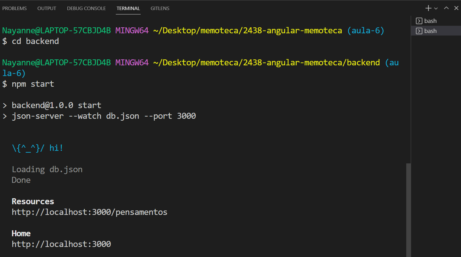Select the TERMINAL tab
The width and height of the screenshot is (461, 257).
pyautogui.click(x=128, y=8)
